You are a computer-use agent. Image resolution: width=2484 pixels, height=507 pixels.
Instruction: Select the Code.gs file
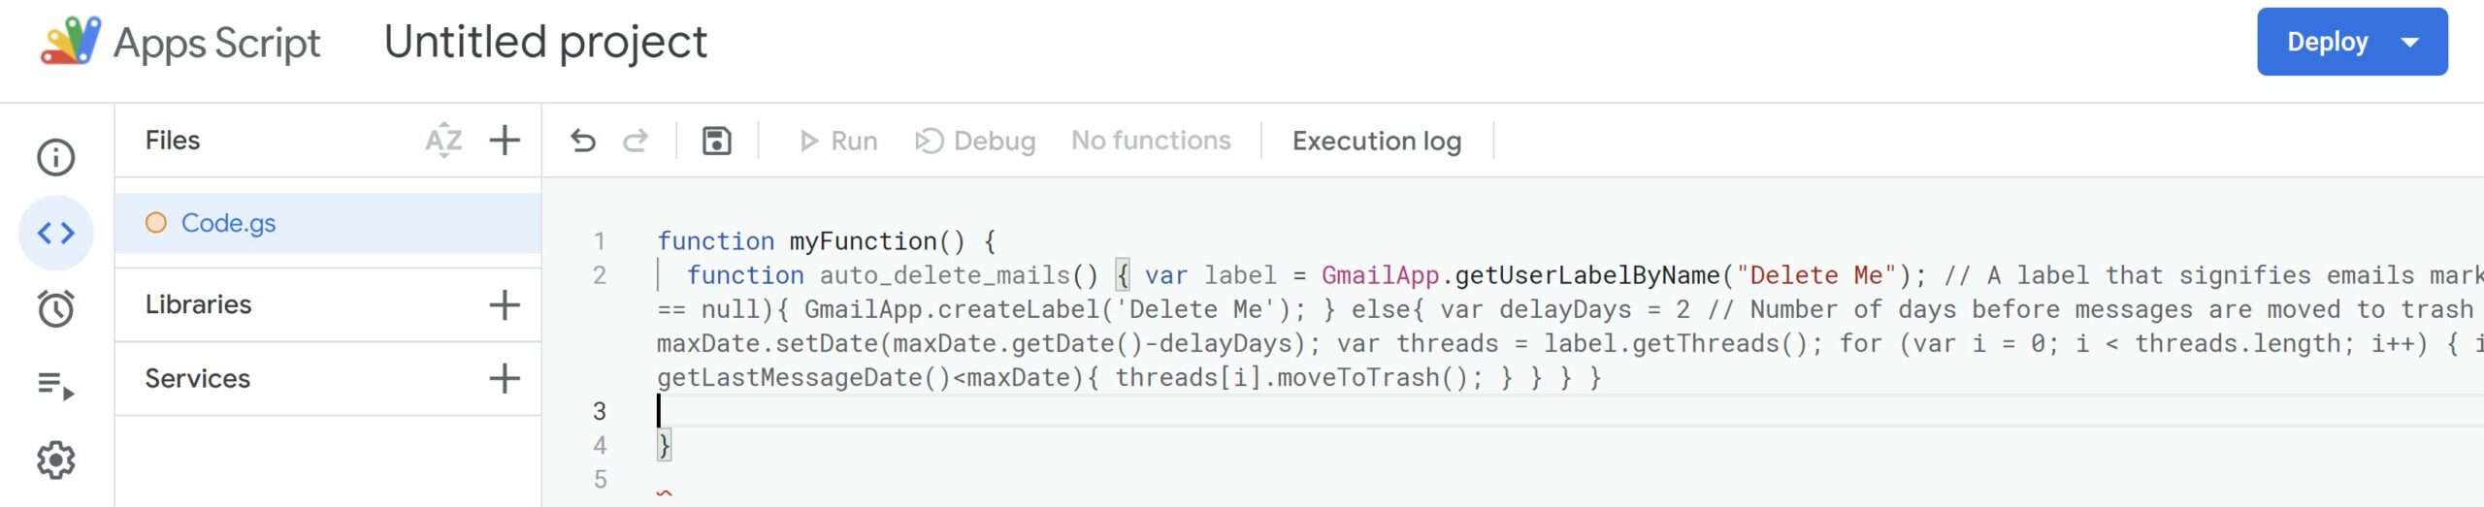[x=229, y=223]
